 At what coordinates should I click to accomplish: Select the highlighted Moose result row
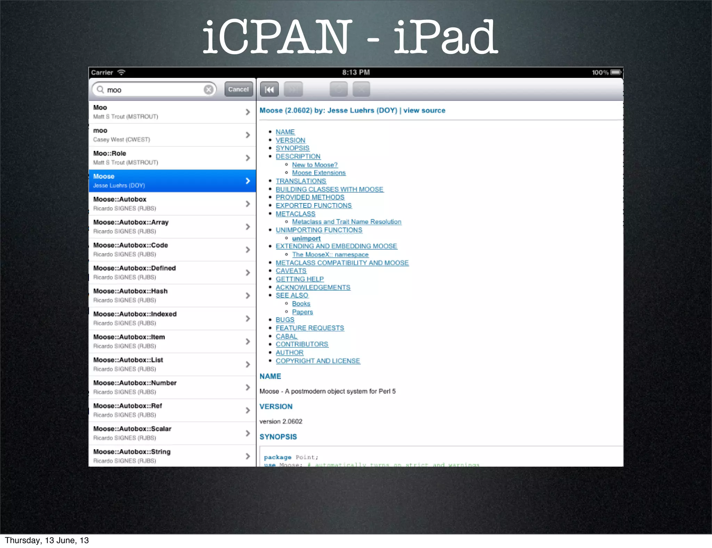[172, 181]
